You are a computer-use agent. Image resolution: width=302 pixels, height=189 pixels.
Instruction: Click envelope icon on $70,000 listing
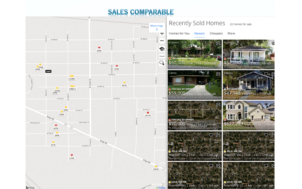tap(218, 105)
